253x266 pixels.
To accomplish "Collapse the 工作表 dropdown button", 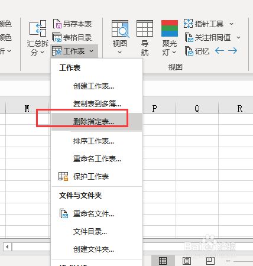I will 74,51.
